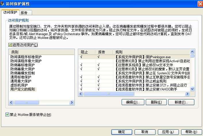Toggle the 启用访问保护 checkbox

point(10,45)
